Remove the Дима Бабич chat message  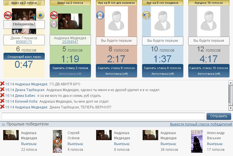point(2,95)
